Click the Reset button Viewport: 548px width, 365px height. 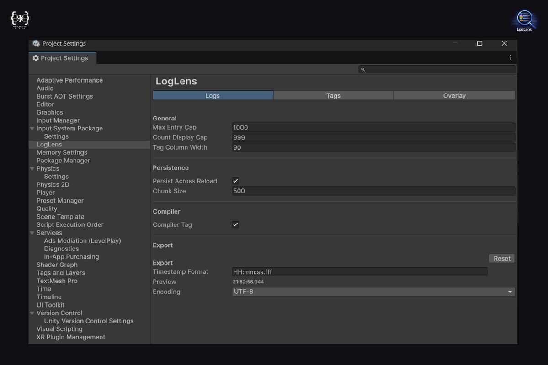coord(501,259)
